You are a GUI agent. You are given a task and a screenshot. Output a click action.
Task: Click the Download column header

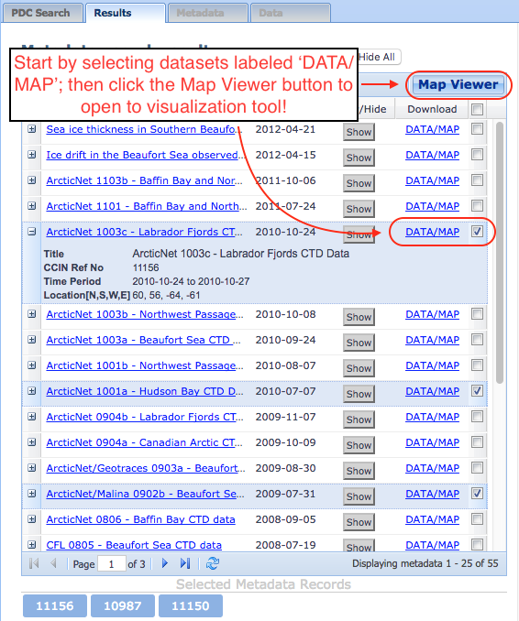coord(432,109)
